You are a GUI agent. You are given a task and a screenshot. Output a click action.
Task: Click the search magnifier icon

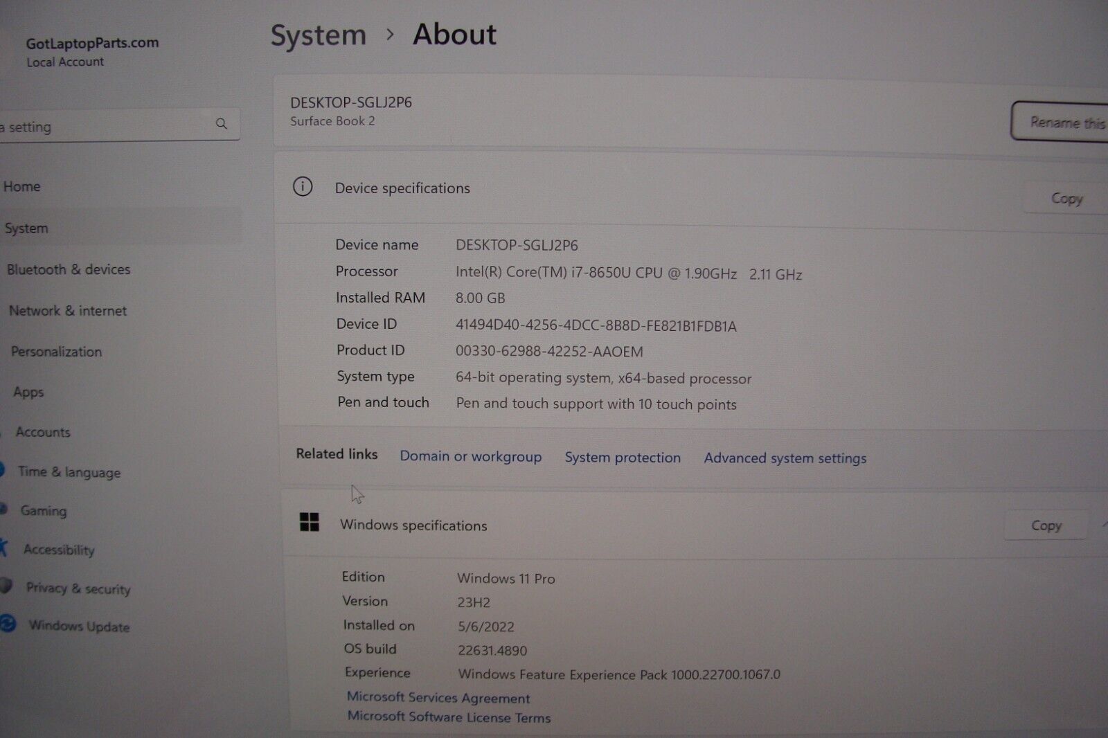tap(222, 124)
